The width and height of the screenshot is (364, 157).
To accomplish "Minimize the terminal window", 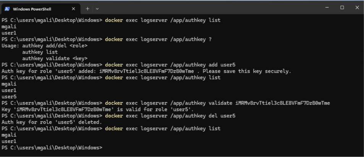I will click(x=327, y=7).
